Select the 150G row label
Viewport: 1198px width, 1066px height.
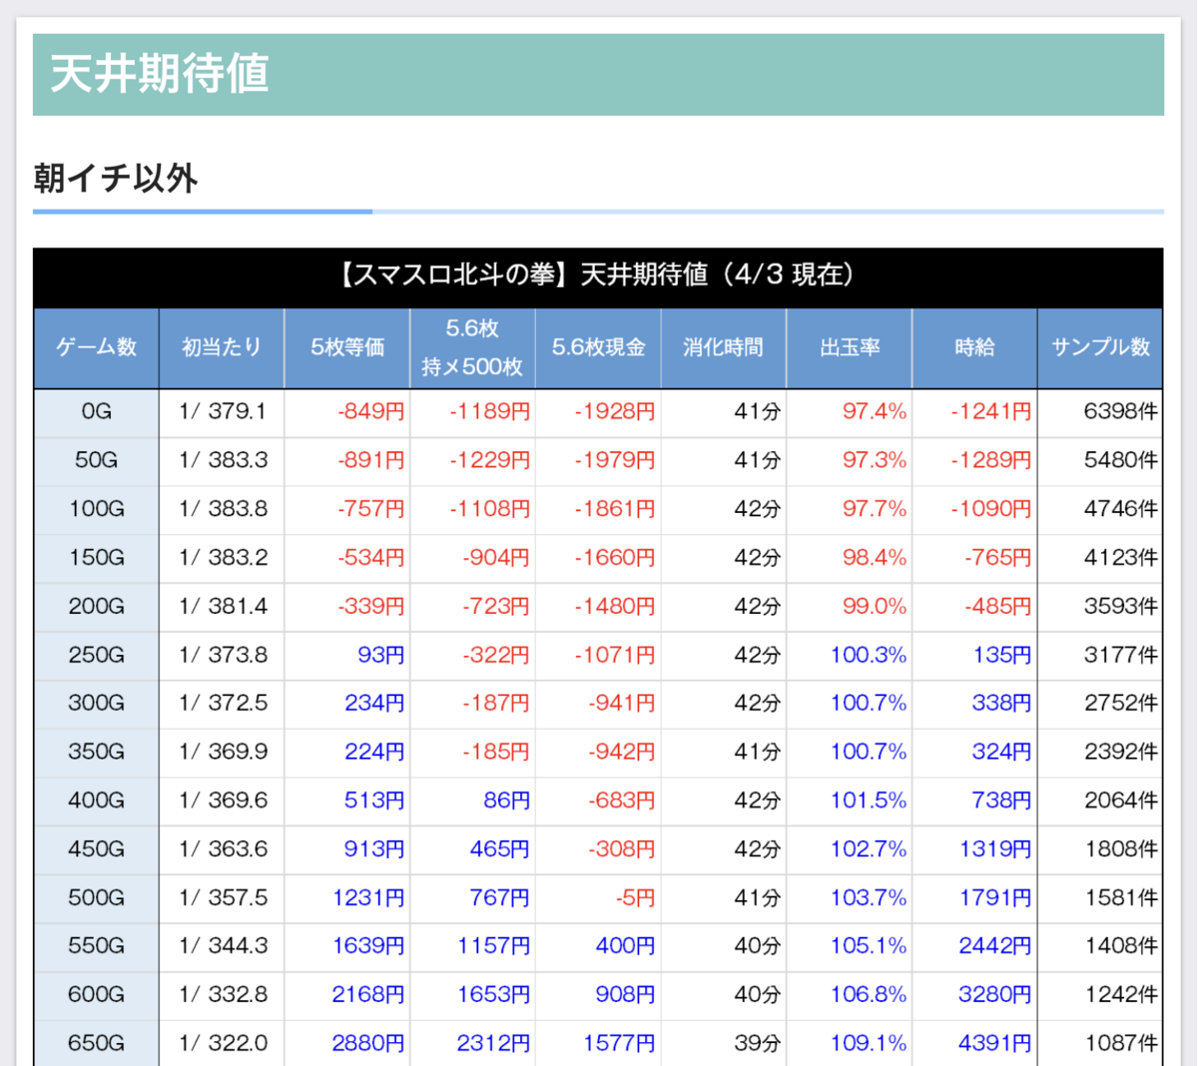click(97, 558)
